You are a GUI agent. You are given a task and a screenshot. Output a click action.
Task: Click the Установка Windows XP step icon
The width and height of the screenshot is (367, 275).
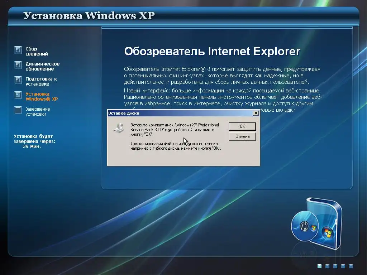pos(18,95)
